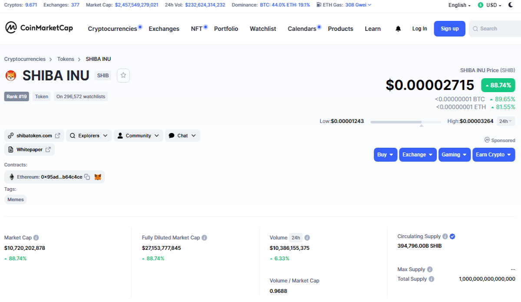This screenshot has height=302, width=521.
Task: Show Fully Diluted Market Cap info icon
Action: pyautogui.click(x=204, y=238)
